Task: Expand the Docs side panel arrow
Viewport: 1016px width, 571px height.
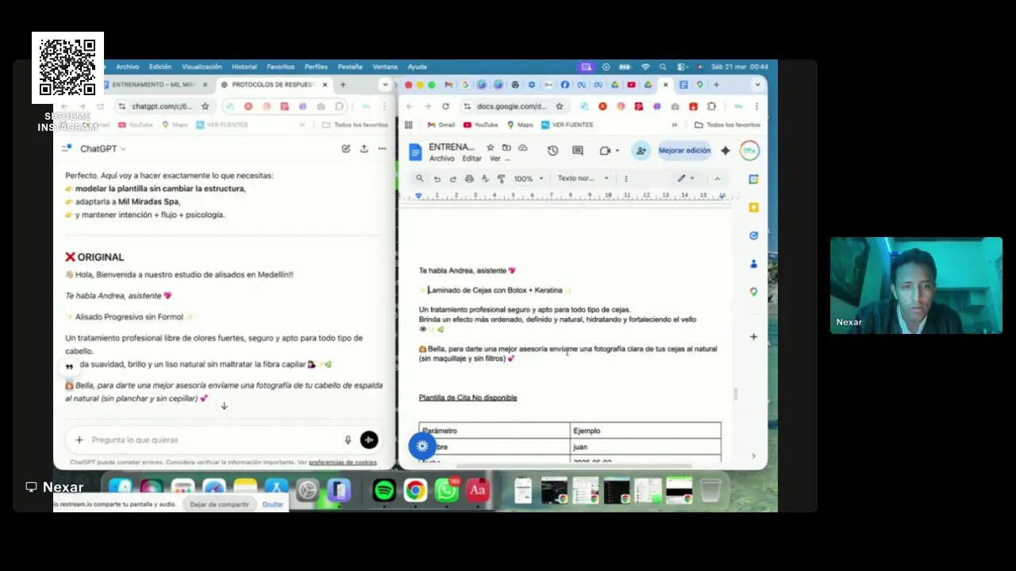Action: coord(753,456)
